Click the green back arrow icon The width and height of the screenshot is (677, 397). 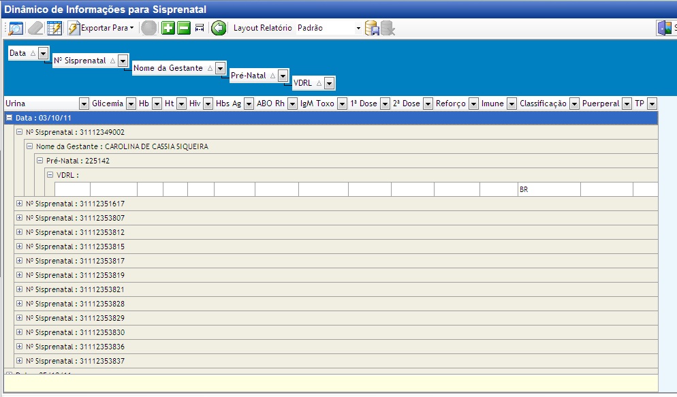click(x=219, y=29)
